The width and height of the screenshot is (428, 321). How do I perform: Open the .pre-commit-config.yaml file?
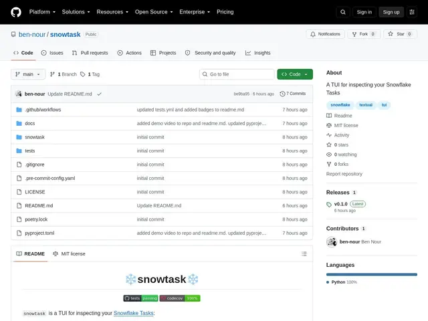tap(50, 179)
